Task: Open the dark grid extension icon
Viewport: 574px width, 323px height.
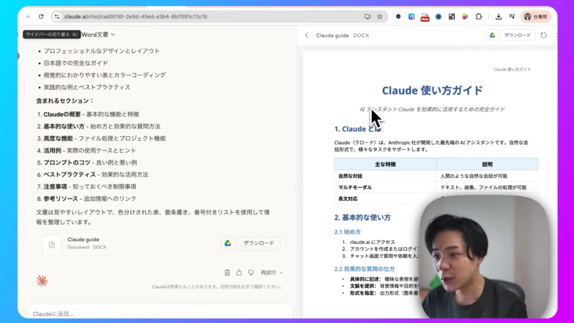Action: 452,16
